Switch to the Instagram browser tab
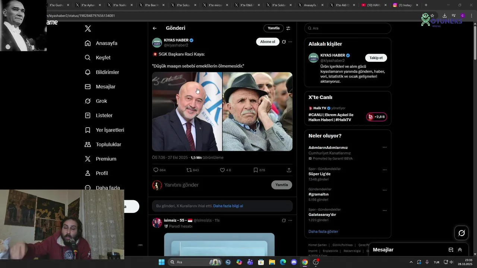477x268 pixels. click(x=406, y=5)
